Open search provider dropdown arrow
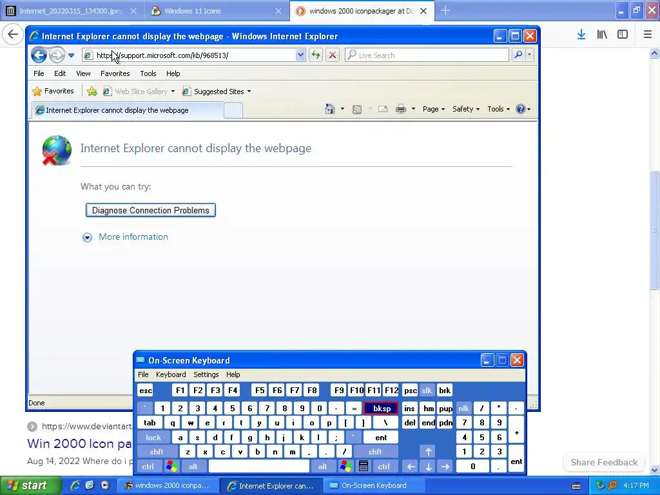The width and height of the screenshot is (660, 495). tap(530, 55)
